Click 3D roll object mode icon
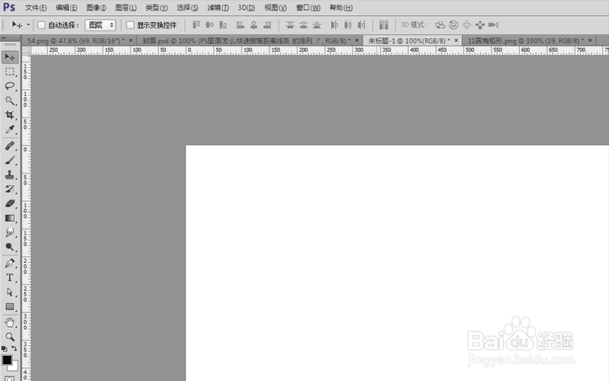 click(453, 25)
